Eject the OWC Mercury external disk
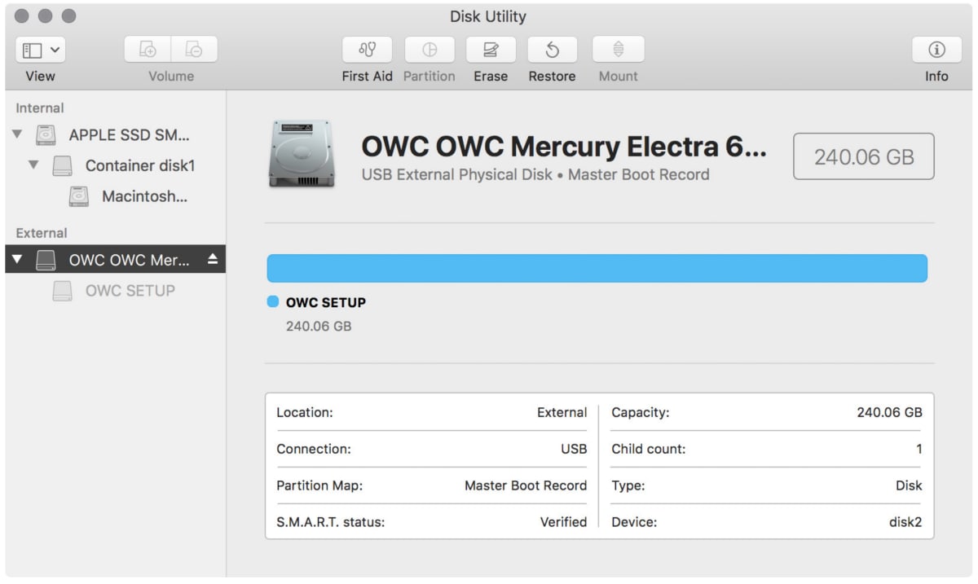The image size is (978, 584). pyautogui.click(x=213, y=259)
